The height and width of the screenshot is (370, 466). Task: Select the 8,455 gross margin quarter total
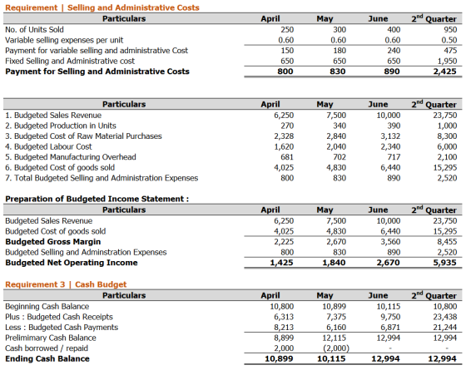tap(447, 242)
